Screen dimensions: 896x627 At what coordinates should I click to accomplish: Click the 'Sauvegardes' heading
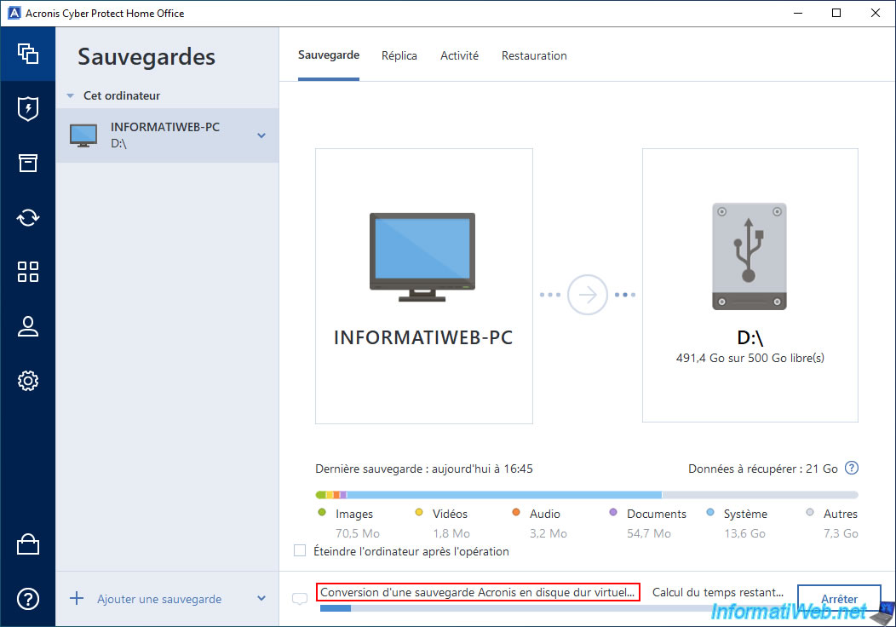[x=146, y=57]
